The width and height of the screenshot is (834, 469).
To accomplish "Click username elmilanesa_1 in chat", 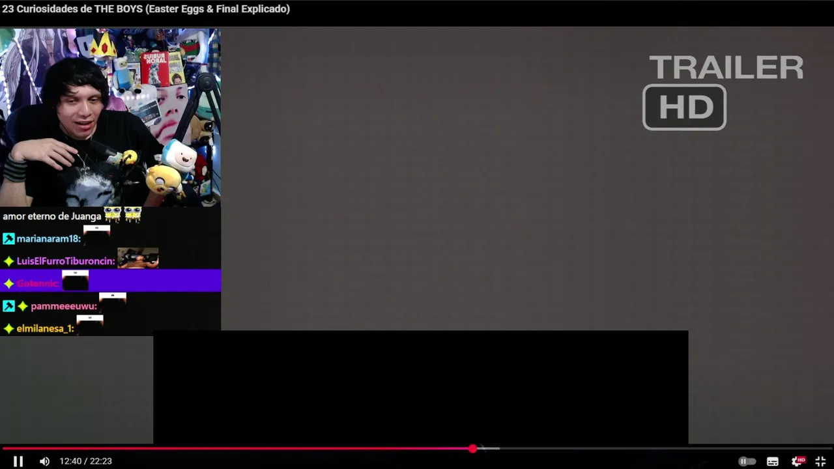I will pos(45,329).
